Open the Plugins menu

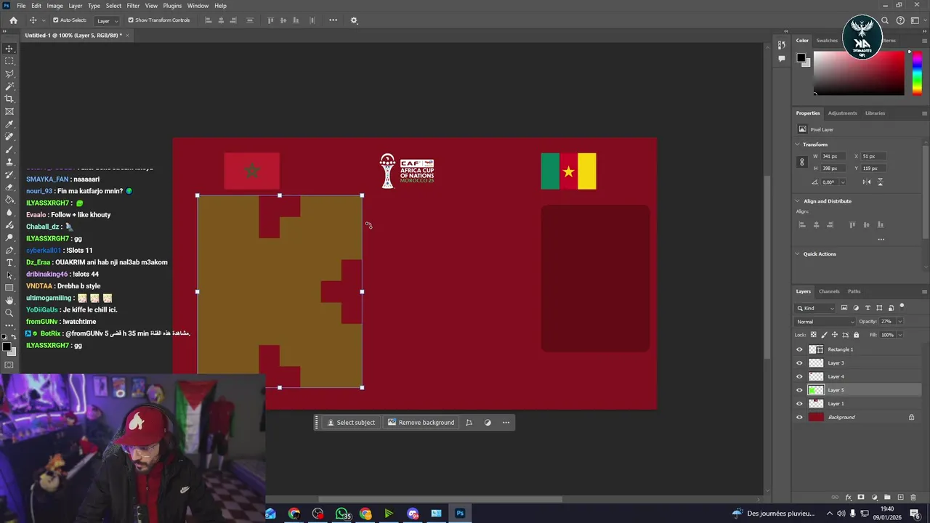tap(172, 6)
